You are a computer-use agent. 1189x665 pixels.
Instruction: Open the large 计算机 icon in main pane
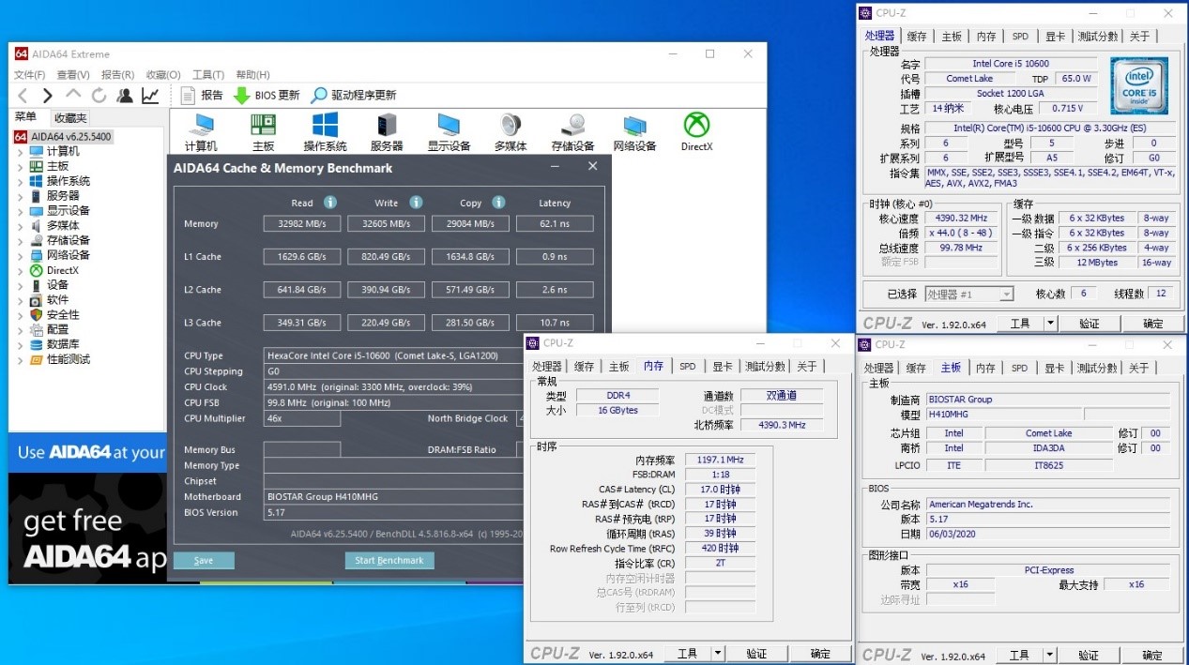[201, 132]
